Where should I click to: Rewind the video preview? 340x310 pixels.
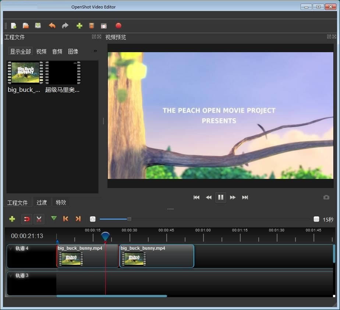click(x=209, y=198)
